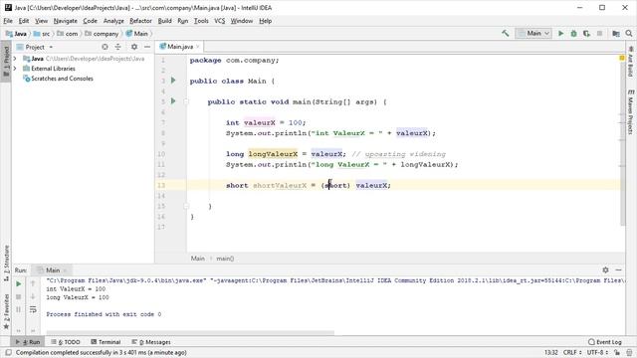The width and height of the screenshot is (637, 358).
Task: Toggle the Project sidebar tab on left
Action: (6, 61)
